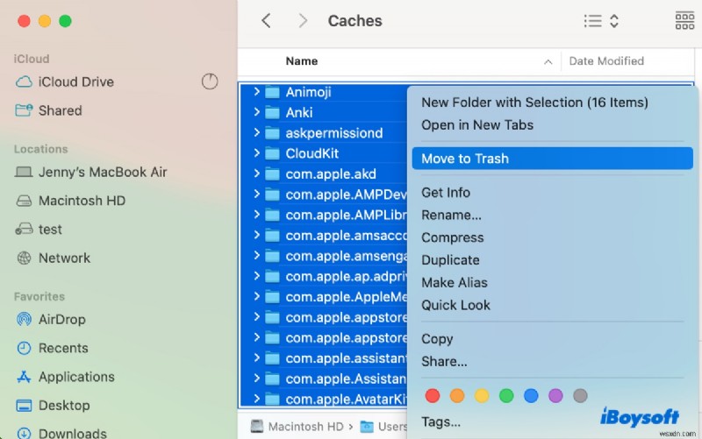Open the list view options icon
This screenshot has height=439, width=702.
coord(593,21)
